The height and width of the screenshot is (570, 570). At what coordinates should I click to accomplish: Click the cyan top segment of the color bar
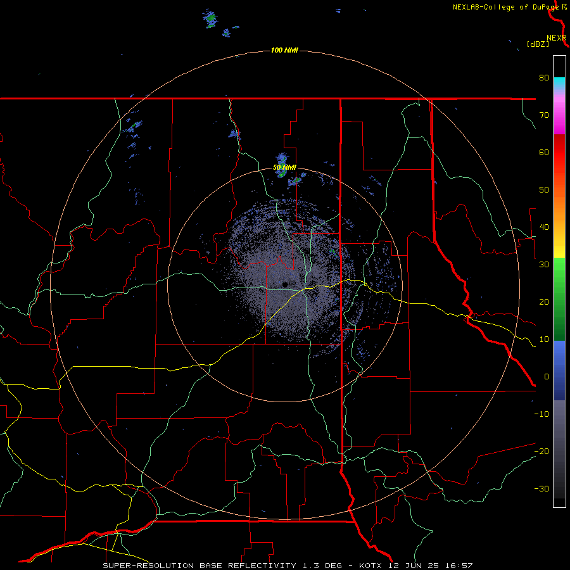point(559,82)
